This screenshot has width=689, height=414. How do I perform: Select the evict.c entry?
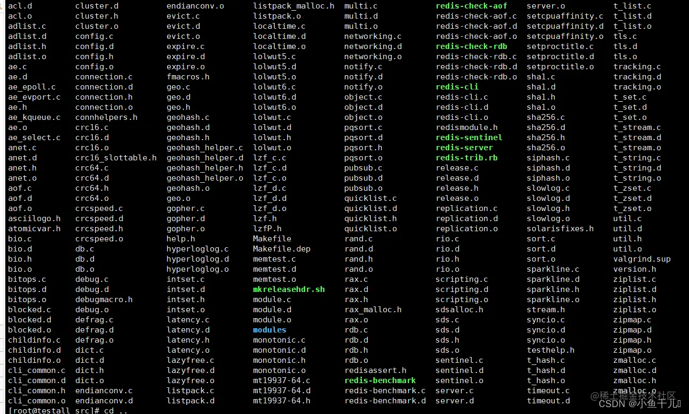183,16
